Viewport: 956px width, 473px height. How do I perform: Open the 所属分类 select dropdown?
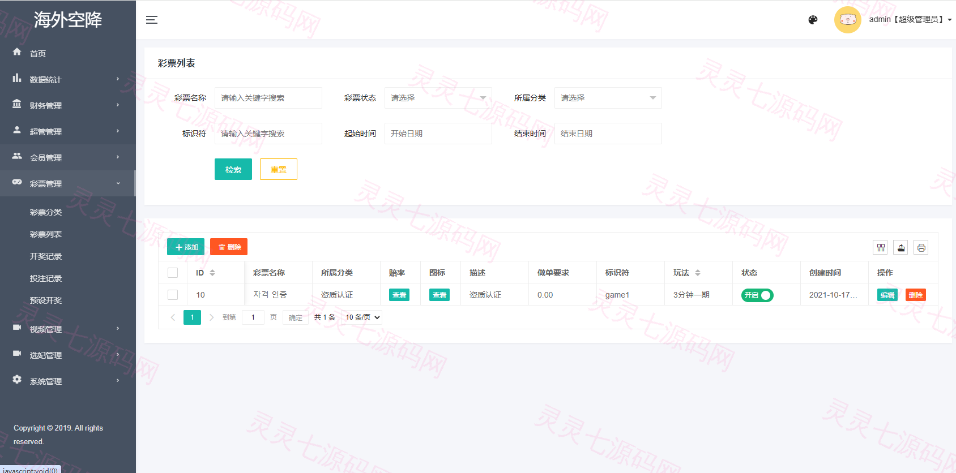click(608, 98)
